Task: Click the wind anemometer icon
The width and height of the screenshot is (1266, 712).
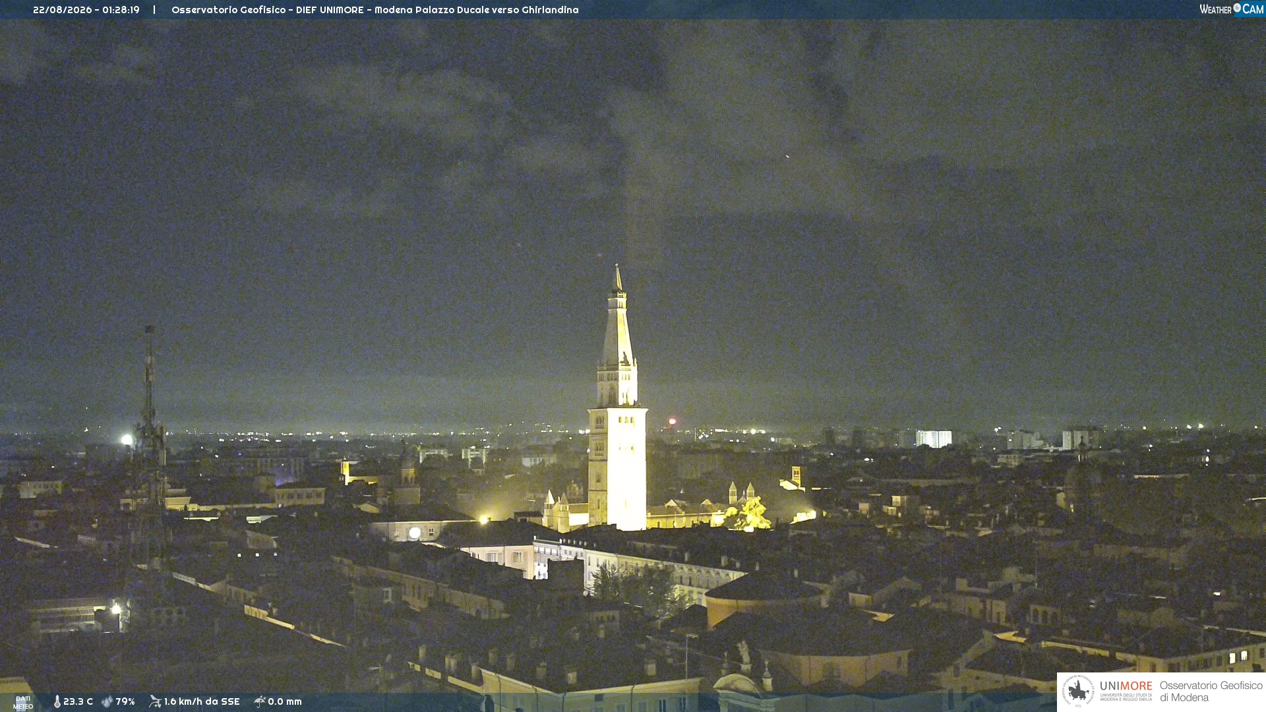Action: click(155, 701)
